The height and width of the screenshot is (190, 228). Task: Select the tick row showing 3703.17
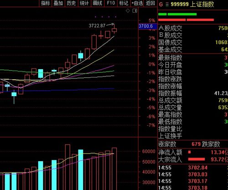tap(193, 181)
